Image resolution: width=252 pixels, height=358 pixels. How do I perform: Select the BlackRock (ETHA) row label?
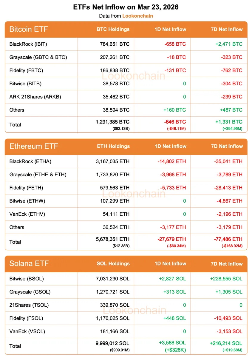click(30, 161)
